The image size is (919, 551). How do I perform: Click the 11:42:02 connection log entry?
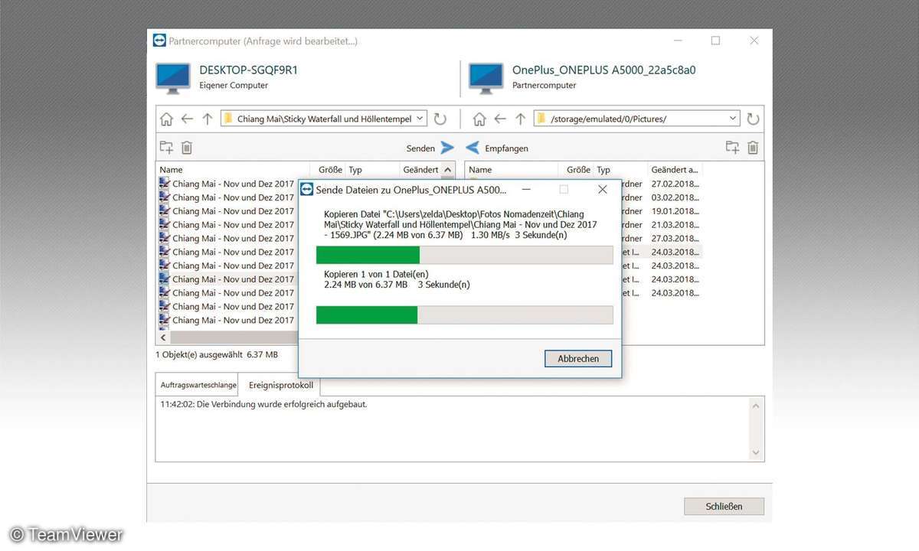point(263,404)
